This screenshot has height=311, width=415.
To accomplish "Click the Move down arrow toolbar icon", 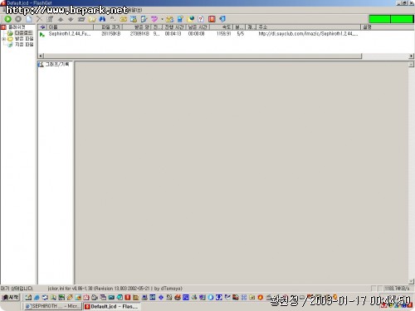I will [71, 19].
